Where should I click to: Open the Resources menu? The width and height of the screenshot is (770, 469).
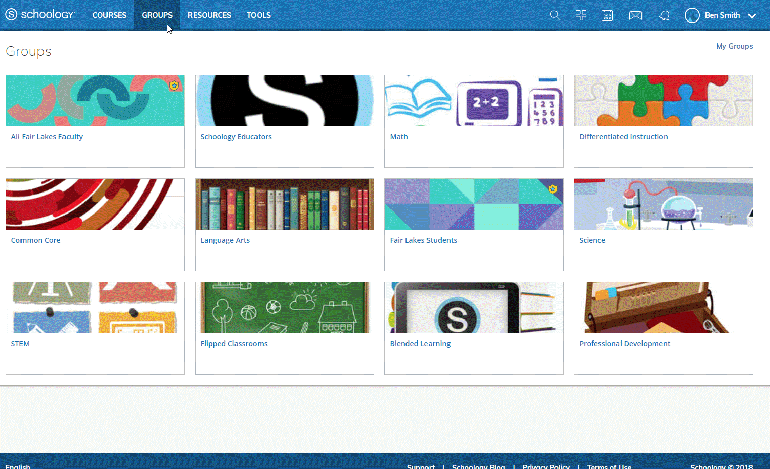209,15
